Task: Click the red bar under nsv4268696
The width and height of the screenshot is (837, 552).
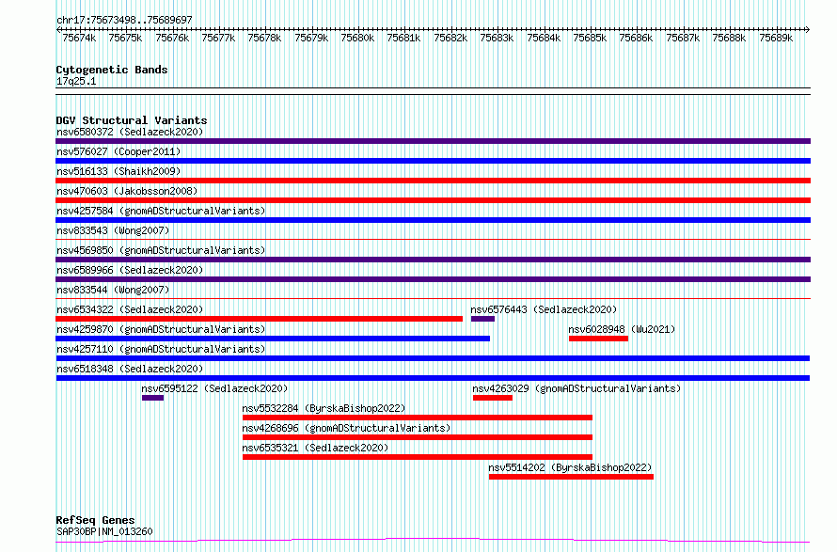Action: tap(418, 437)
